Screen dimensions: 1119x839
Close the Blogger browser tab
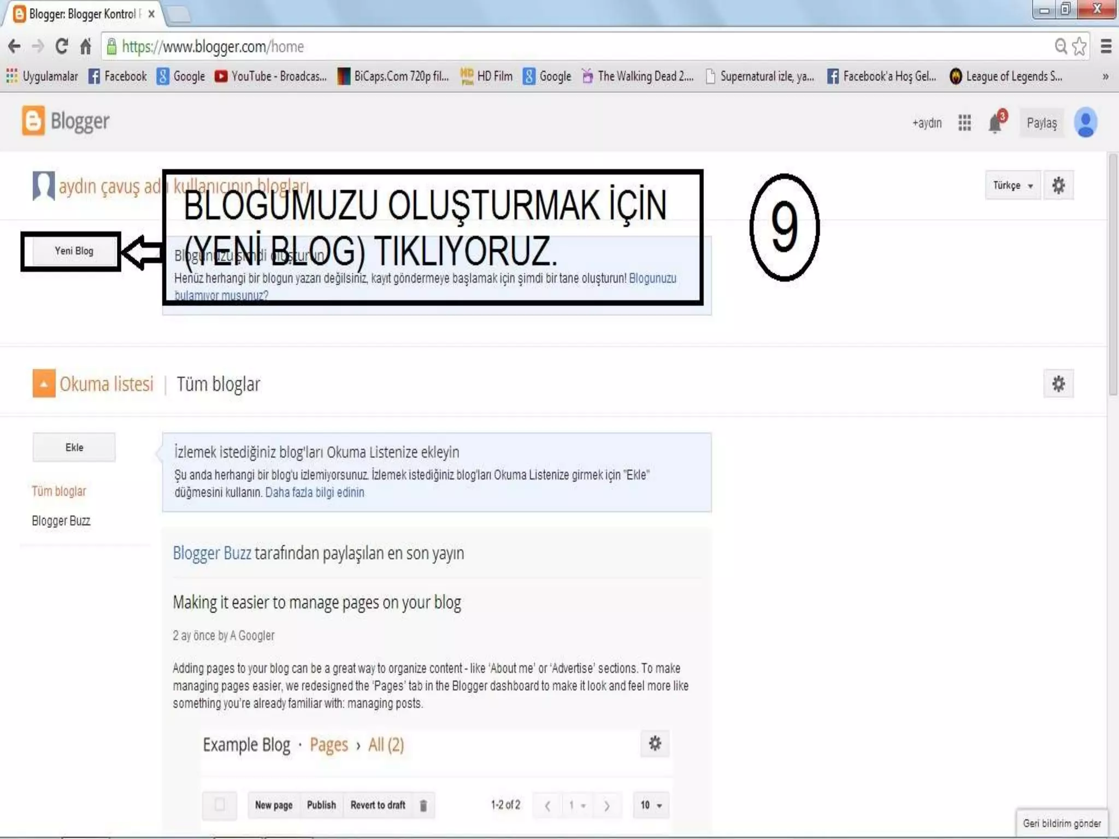pyautogui.click(x=151, y=14)
